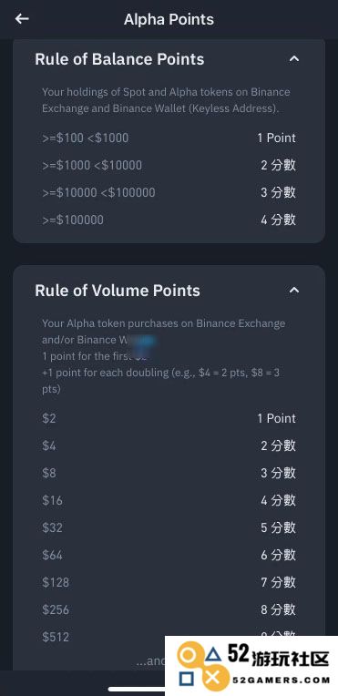Select the Alpha Points page title
This screenshot has width=338, height=696.
tap(169, 19)
